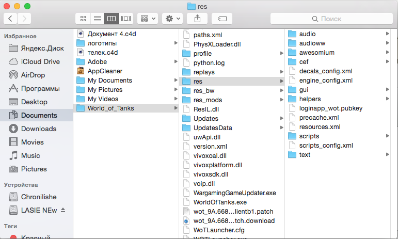Open the res_mods folder
Viewport: 398px width, 239px height.
(x=208, y=100)
